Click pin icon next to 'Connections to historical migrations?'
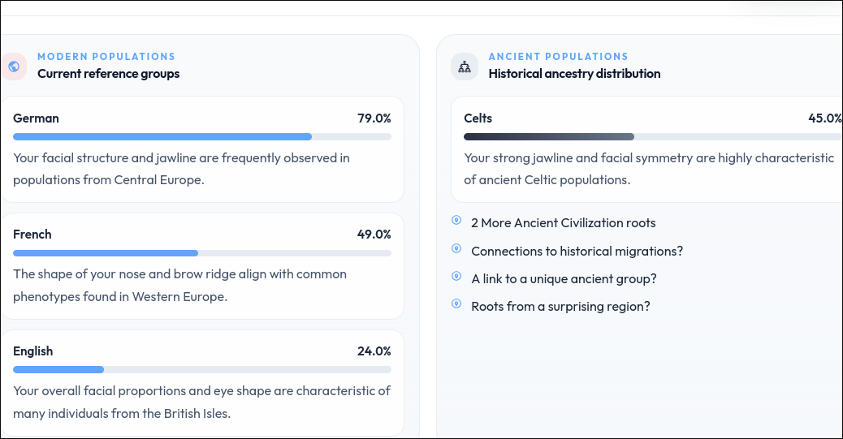Screen dimensions: 843x439 pyautogui.click(x=456, y=248)
